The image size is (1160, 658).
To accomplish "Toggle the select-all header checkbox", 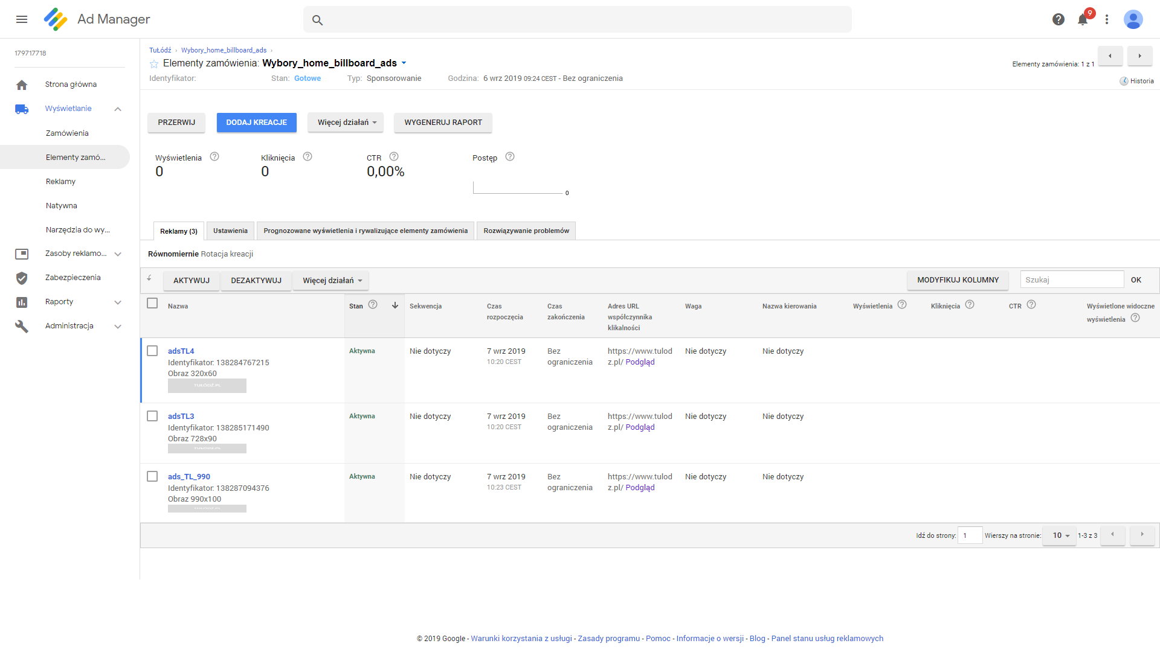I will (x=152, y=304).
